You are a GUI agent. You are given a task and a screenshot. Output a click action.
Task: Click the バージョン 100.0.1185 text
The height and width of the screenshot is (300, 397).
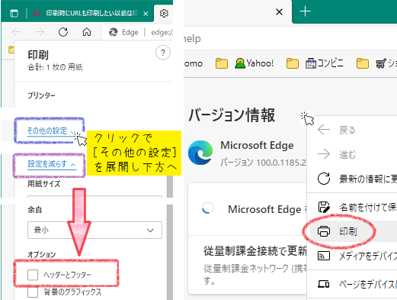point(263,163)
